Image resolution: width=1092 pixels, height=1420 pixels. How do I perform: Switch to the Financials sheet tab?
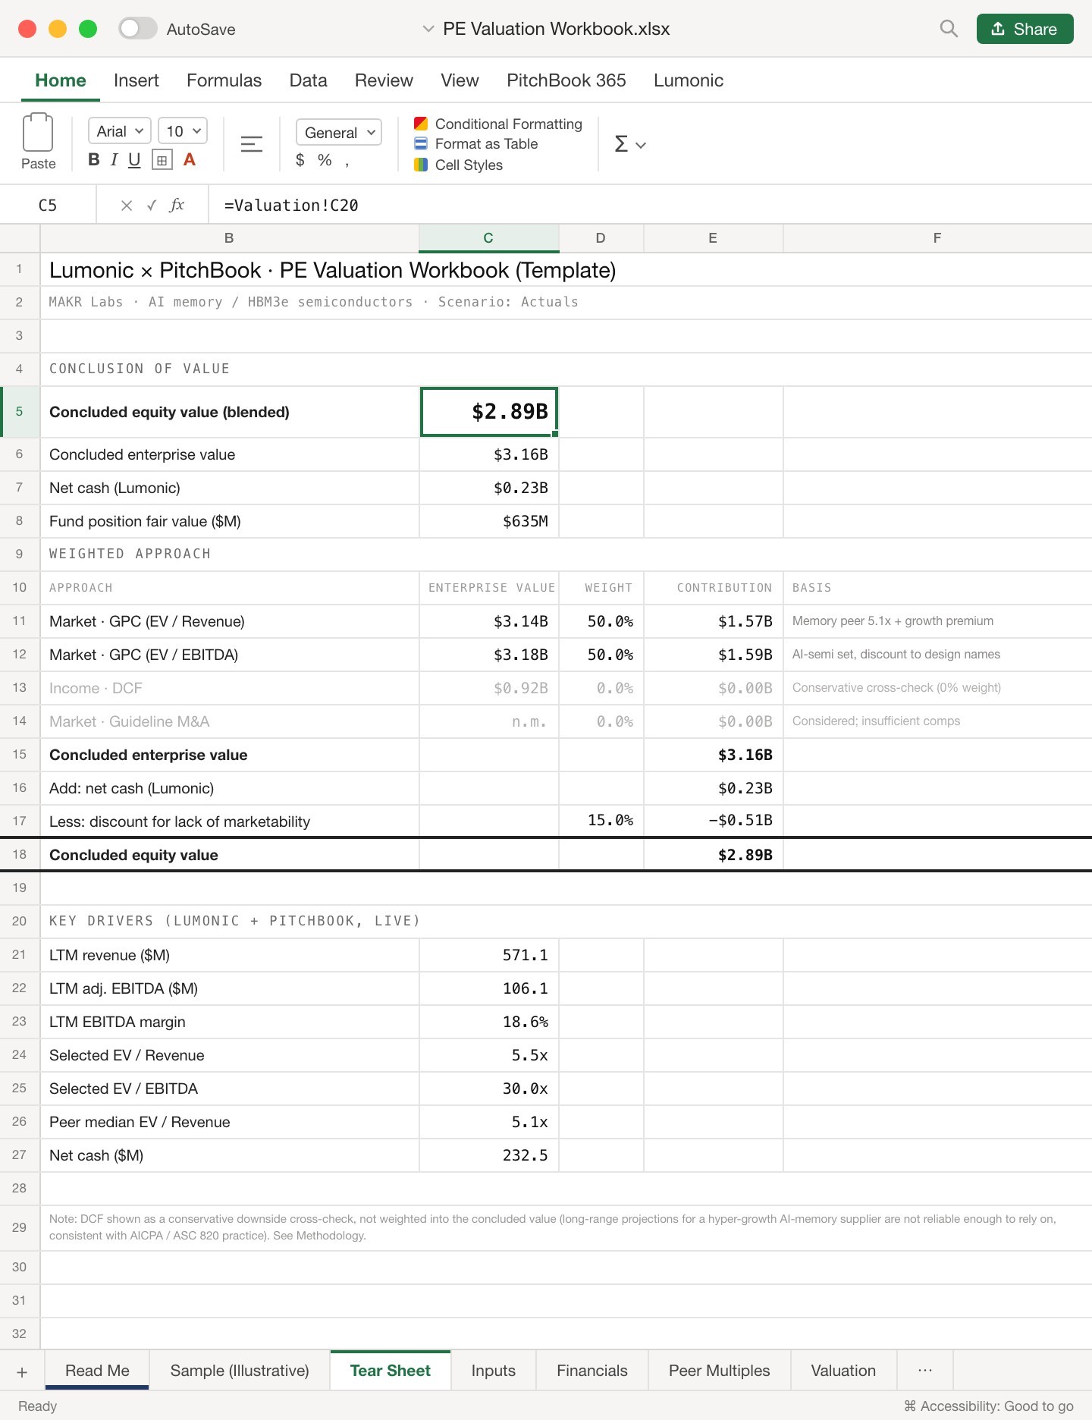coord(592,1371)
